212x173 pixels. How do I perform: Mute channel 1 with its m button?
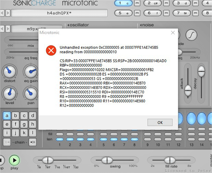tap(137, 3)
